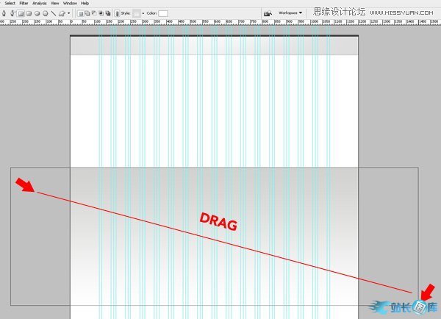This screenshot has height=319, width=441.
Task: Enable Create New Shape Layer mode
Action: (x=79, y=13)
